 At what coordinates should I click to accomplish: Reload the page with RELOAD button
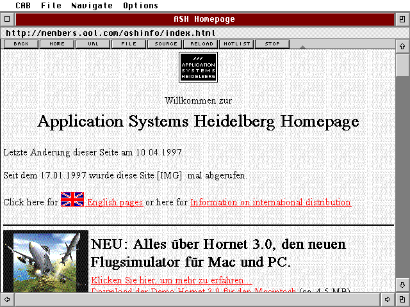click(x=201, y=44)
